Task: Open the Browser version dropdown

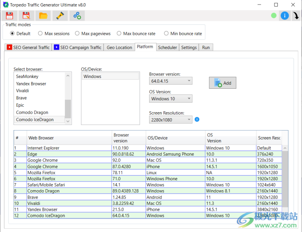Action: (170, 81)
